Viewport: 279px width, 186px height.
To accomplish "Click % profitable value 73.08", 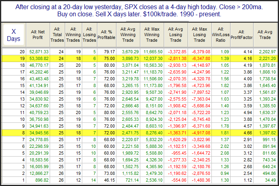I will click(109, 174).
